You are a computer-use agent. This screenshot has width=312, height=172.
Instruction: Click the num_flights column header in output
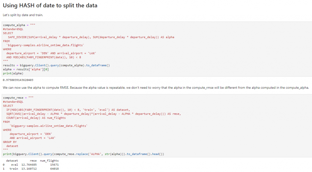tap(49, 160)
